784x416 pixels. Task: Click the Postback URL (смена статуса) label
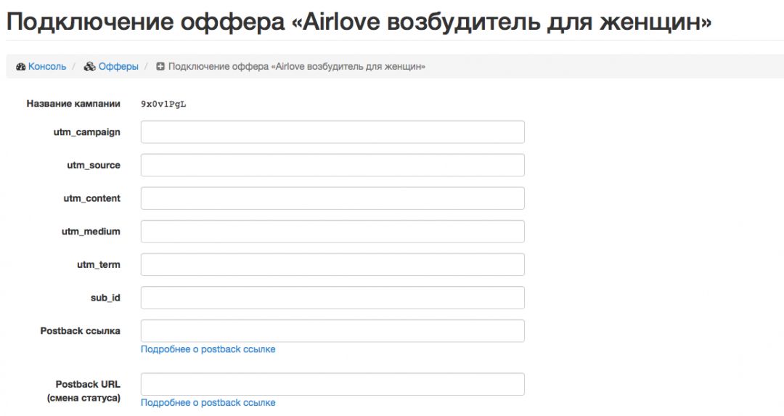(84, 391)
